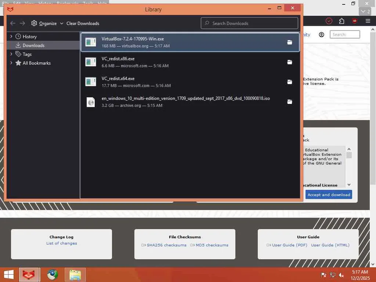
Task: Show VC_redist.x64.exe in its folder
Action: tap(290, 82)
